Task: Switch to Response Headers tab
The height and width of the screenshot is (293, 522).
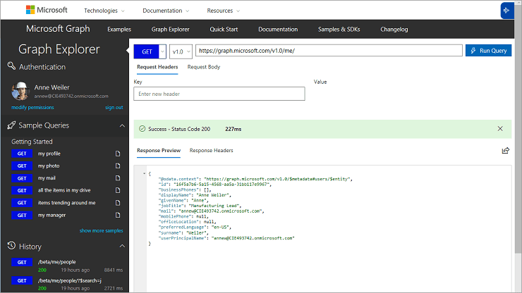Action: 212,150
